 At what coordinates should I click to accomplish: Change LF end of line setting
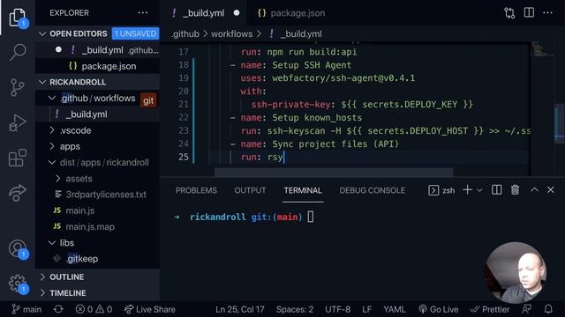click(x=367, y=309)
